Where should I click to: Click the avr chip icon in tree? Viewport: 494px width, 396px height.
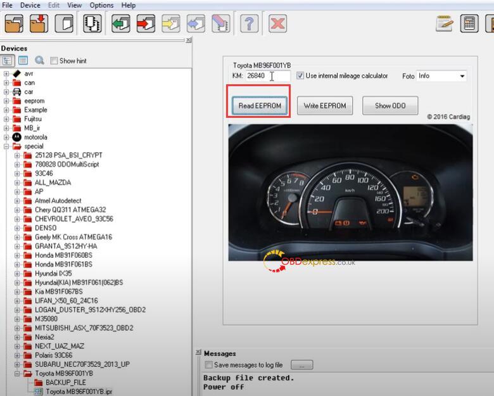coord(16,73)
